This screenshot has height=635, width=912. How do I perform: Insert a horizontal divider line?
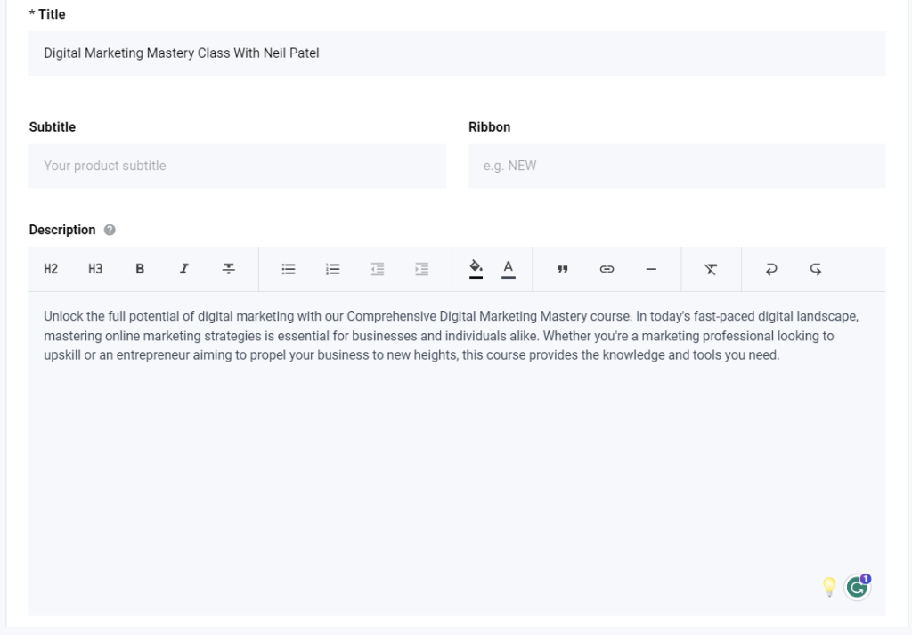coord(651,269)
